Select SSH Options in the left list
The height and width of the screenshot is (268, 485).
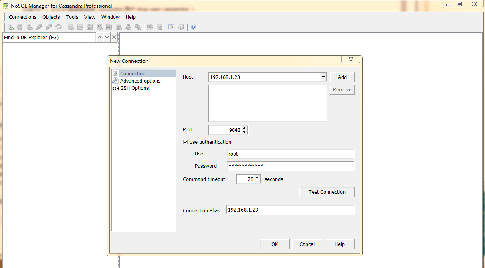coord(134,88)
